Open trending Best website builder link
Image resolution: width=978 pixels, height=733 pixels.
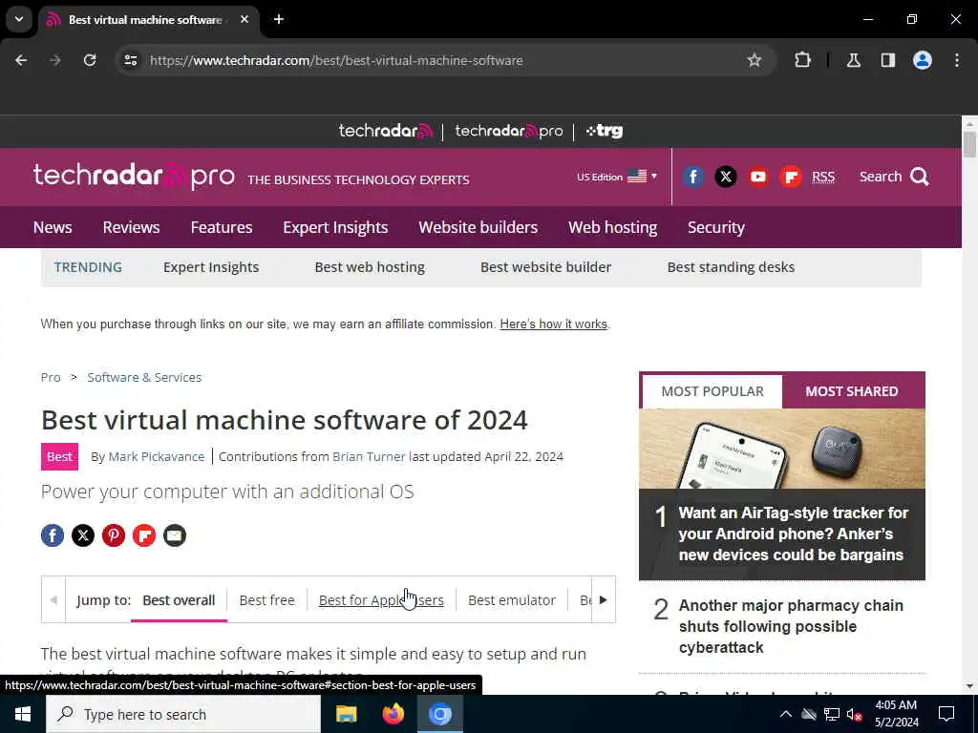click(x=545, y=267)
